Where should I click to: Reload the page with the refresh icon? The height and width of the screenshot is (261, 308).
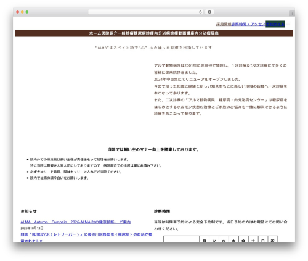(x=200, y=12)
